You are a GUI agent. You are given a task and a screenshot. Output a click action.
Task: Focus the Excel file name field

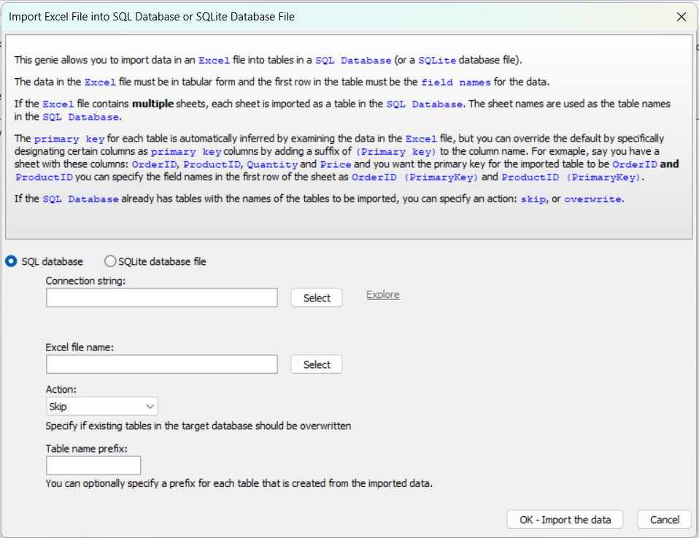pyautogui.click(x=162, y=364)
